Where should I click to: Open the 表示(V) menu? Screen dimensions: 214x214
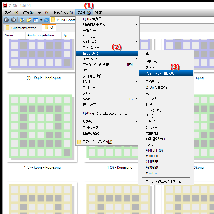[44, 13]
